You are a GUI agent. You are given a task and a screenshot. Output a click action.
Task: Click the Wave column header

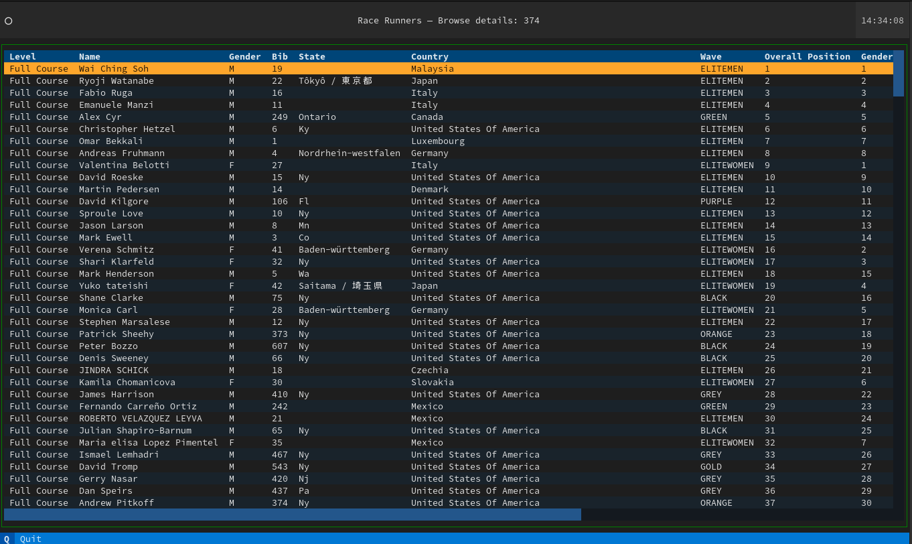point(711,57)
